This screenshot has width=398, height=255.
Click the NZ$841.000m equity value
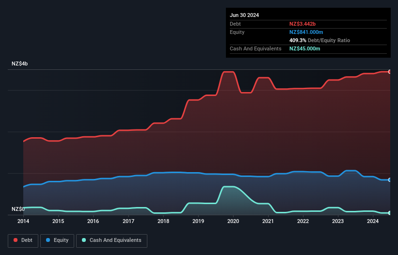click(306, 32)
